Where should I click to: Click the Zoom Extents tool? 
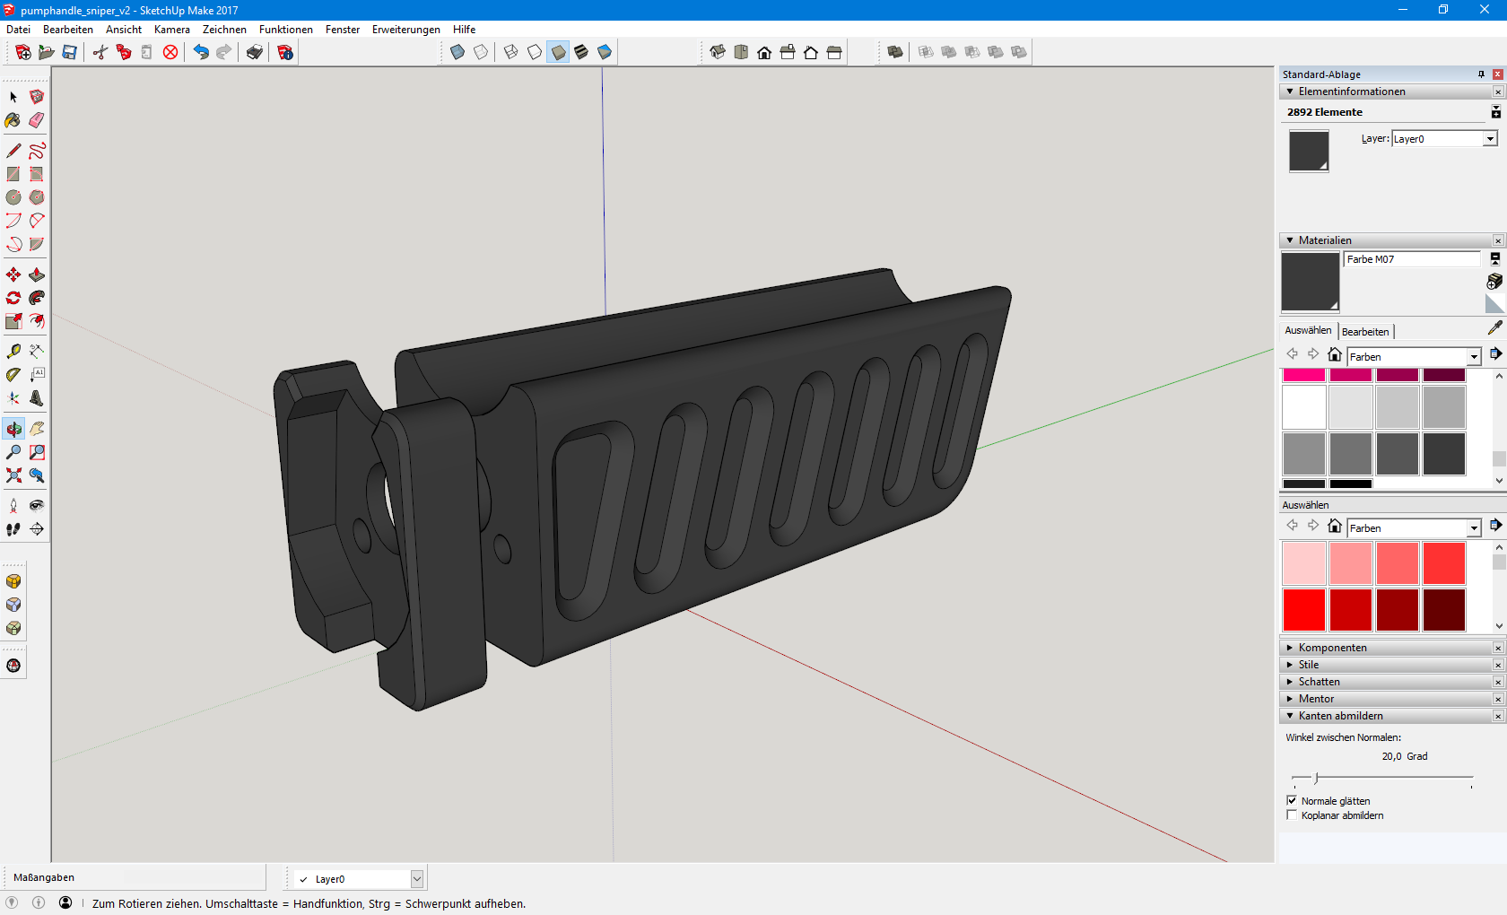click(x=13, y=475)
